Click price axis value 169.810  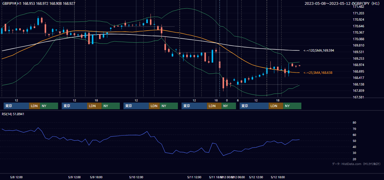coord(358,46)
